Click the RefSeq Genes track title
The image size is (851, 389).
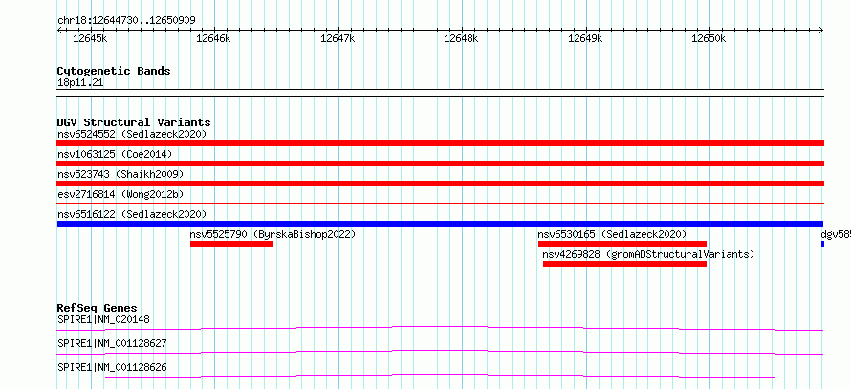[x=98, y=308]
